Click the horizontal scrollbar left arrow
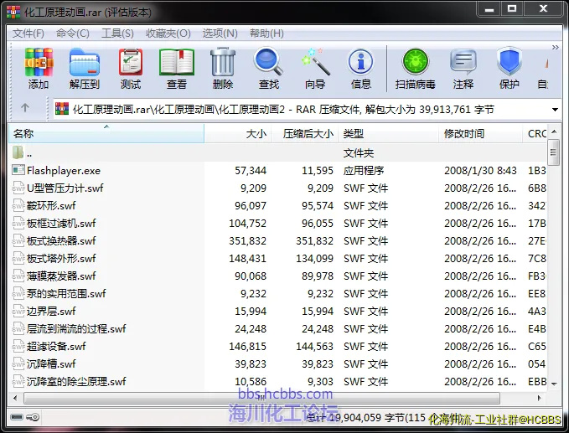Screen dimensions: 569x433 pos(15,398)
